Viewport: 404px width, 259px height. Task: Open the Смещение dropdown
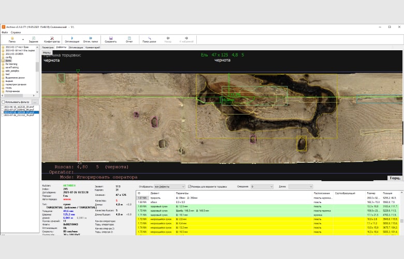(262, 186)
